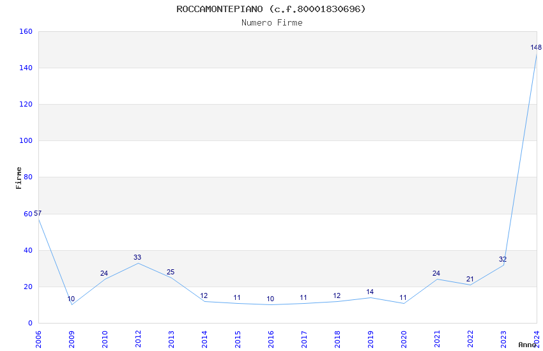Click the data label 57 for 2006
This screenshot has width=543, height=351.
point(38,213)
